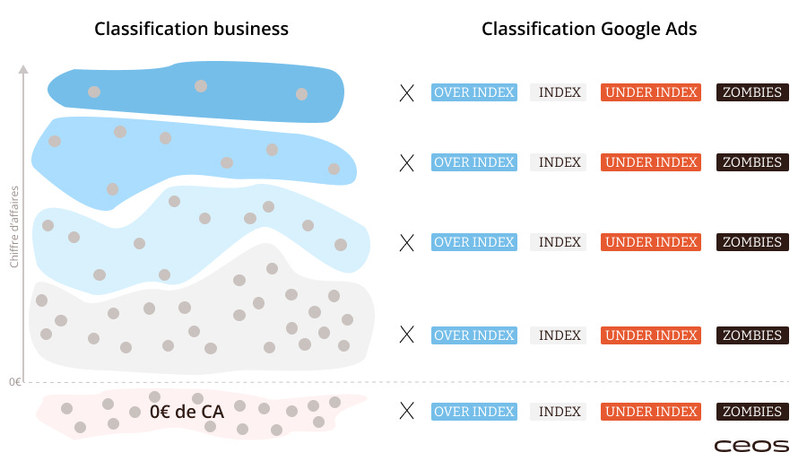Image resolution: width=807 pixels, height=461 pixels.
Task: Click the 0€ de CA text
Action: (x=187, y=412)
